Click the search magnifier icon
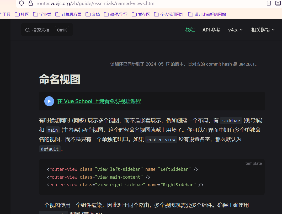Image resolution: width=282 pixels, height=214 pixels. 27,30
